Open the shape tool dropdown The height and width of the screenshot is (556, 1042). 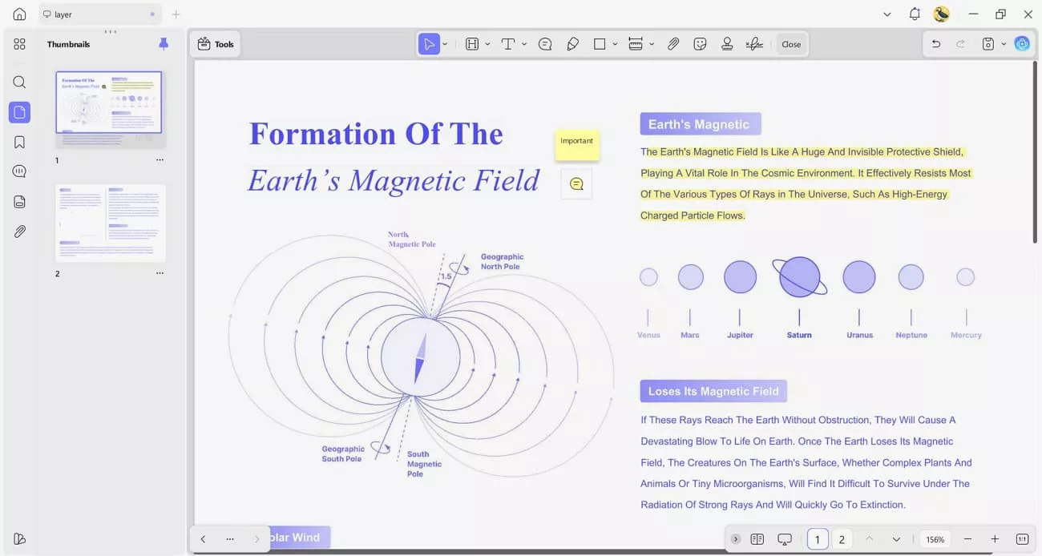(x=615, y=44)
